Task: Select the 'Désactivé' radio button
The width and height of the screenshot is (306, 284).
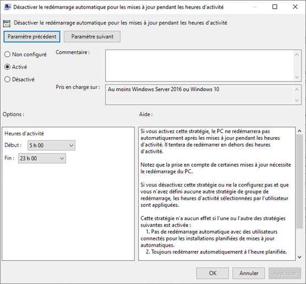Action: tap(7, 79)
